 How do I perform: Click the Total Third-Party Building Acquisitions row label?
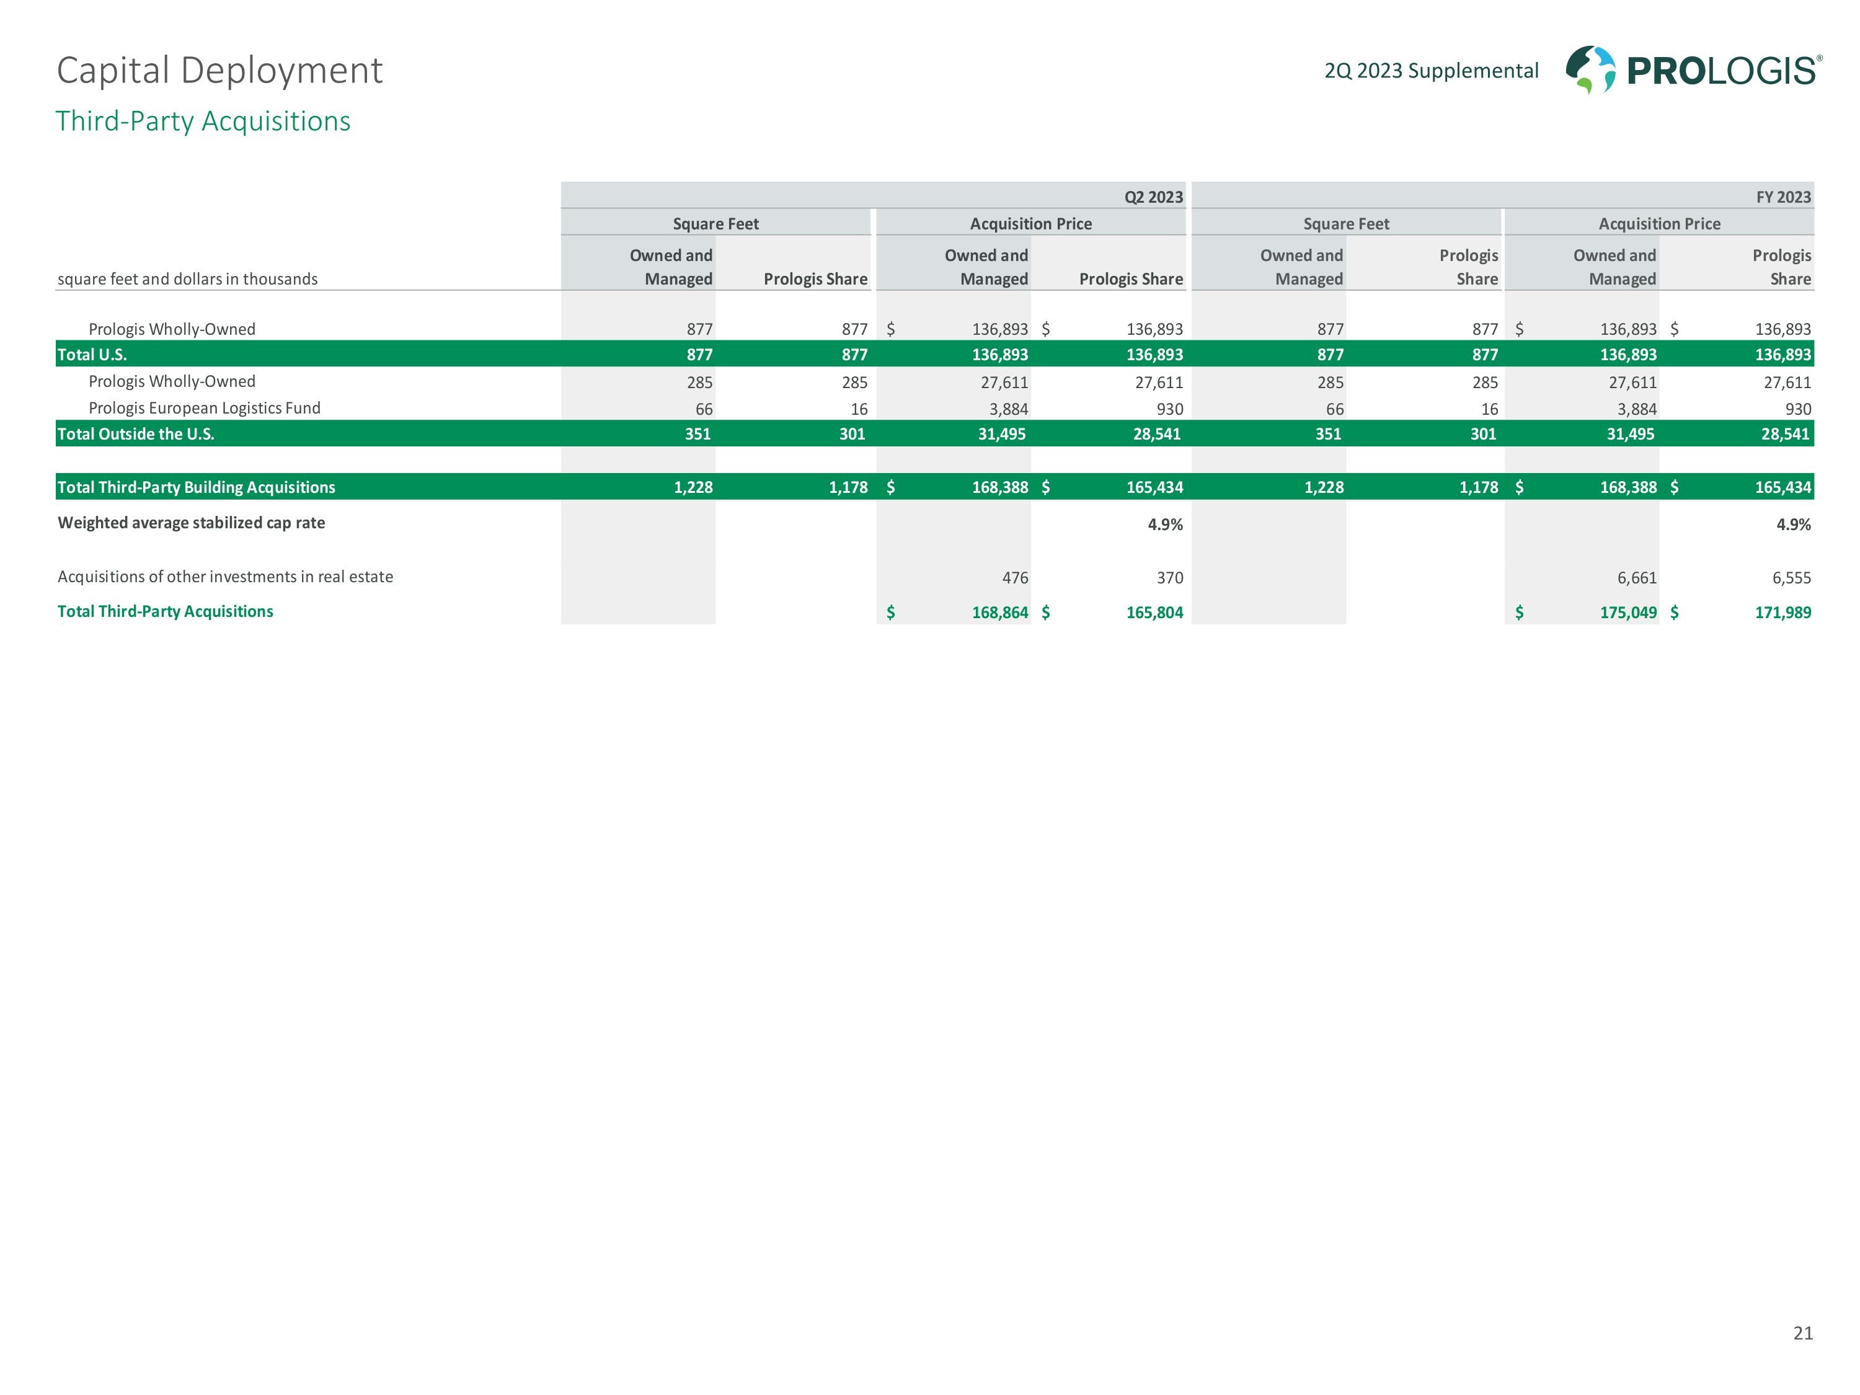click(196, 488)
